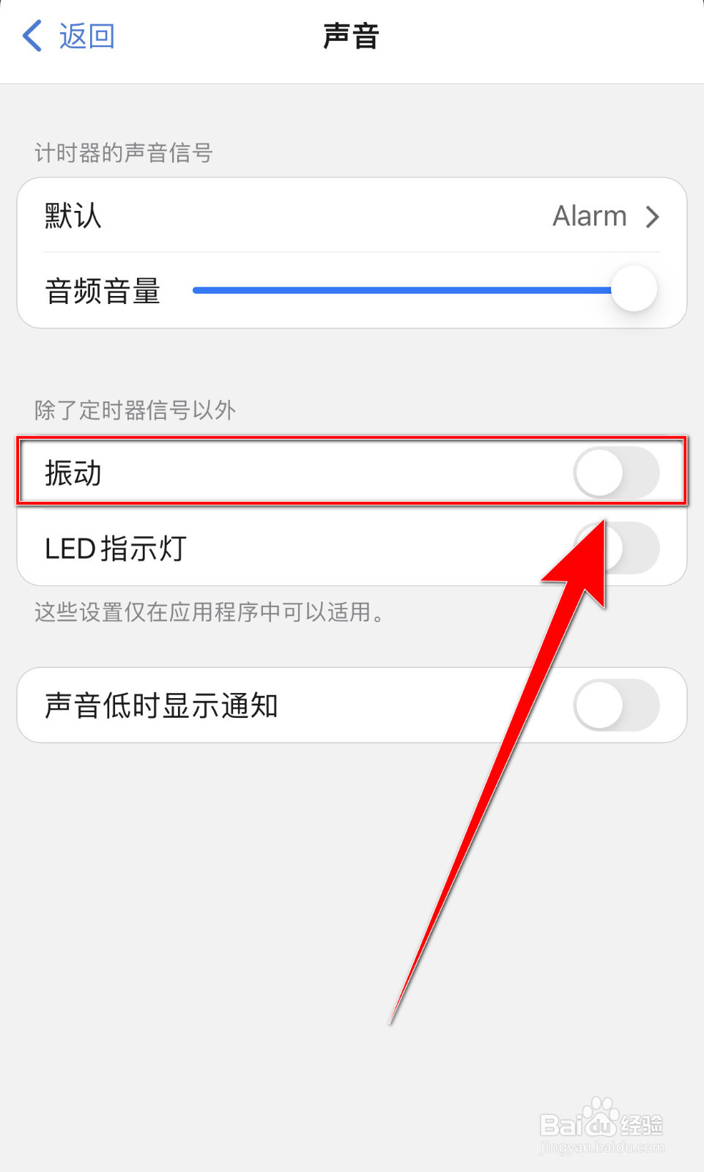704x1172 pixels.
Task: Tap the 返回 back text
Action: click(87, 36)
